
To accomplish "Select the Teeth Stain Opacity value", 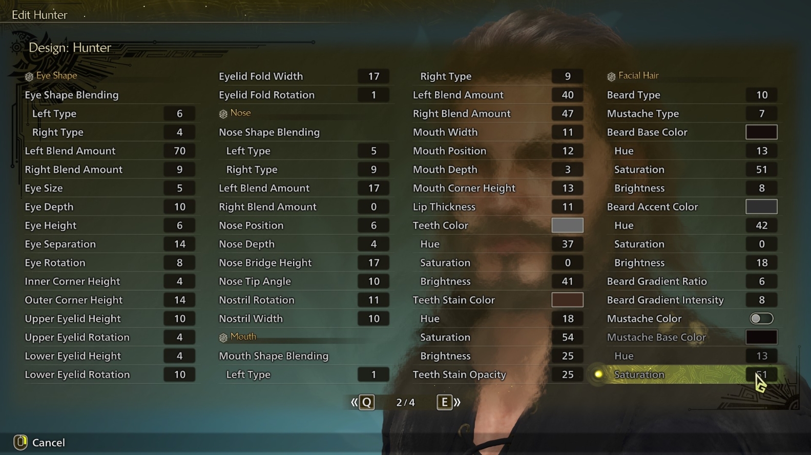I will 567,375.
